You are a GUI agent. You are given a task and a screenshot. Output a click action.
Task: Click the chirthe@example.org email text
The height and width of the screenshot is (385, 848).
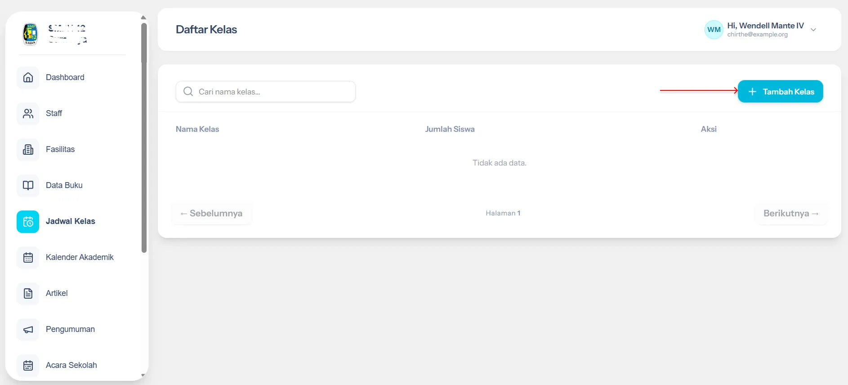758,35
